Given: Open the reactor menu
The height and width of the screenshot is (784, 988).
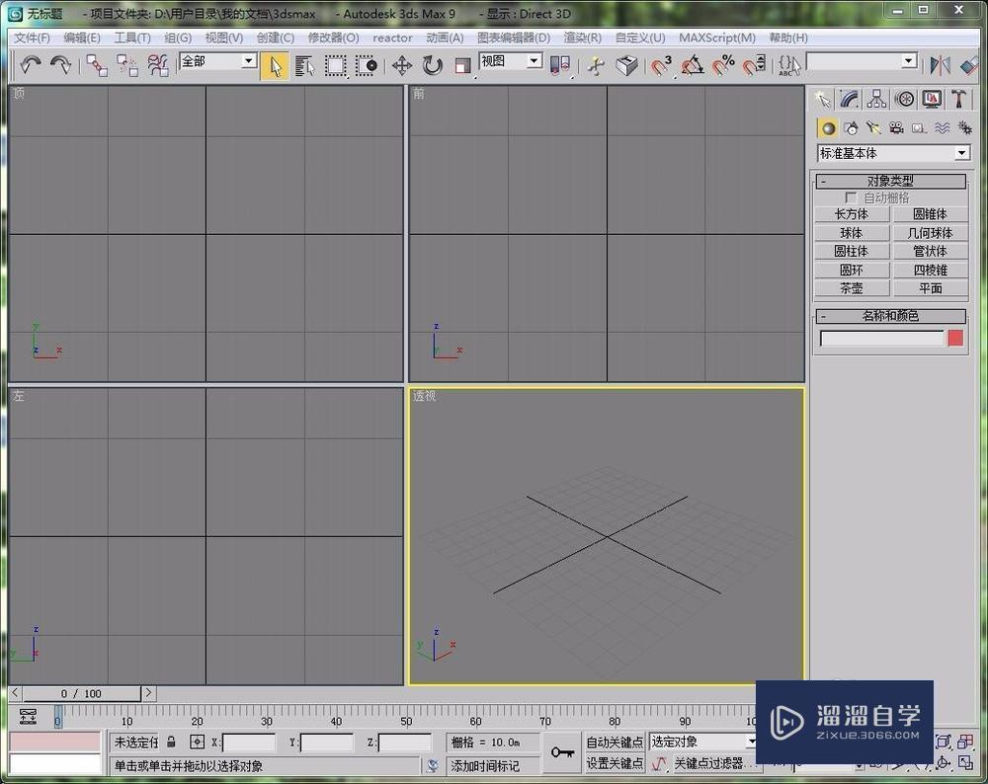Looking at the screenshot, I should tap(392, 38).
